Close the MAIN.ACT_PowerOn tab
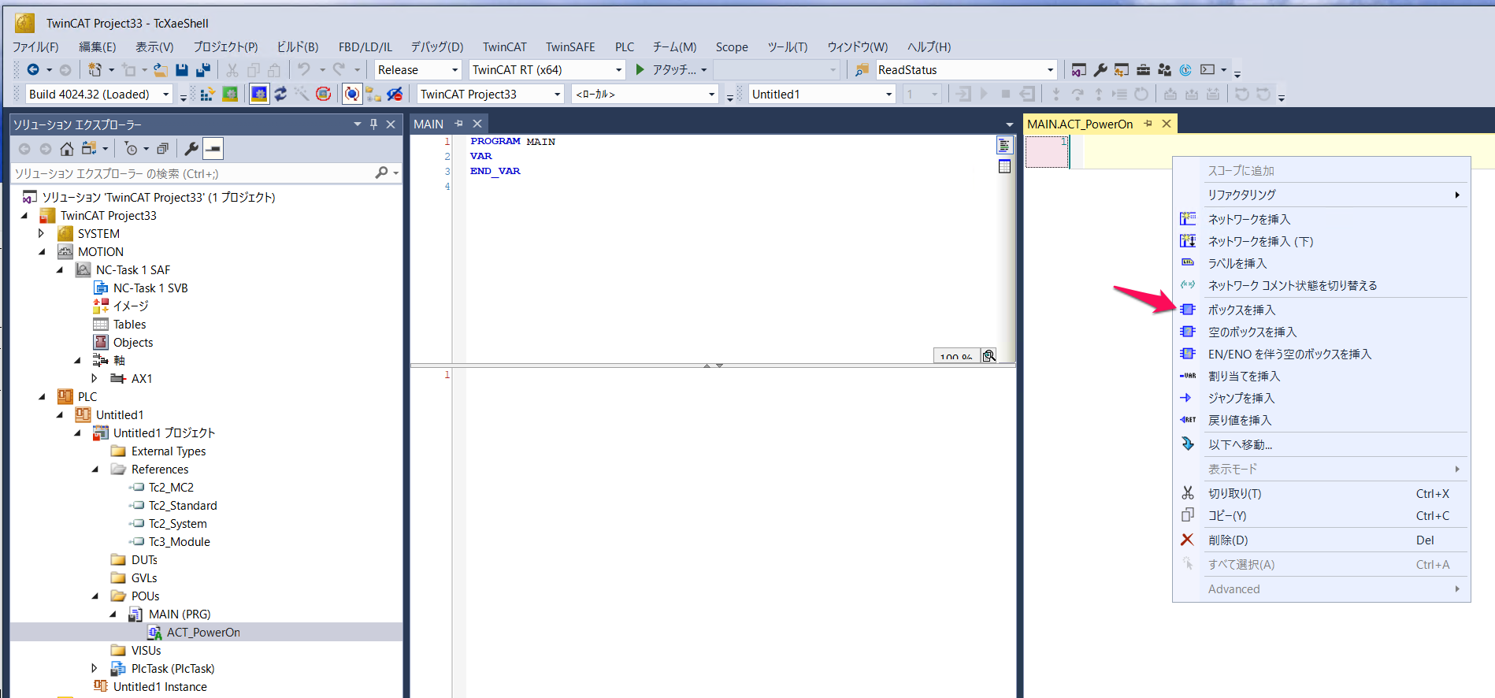The image size is (1495, 698). [1167, 124]
